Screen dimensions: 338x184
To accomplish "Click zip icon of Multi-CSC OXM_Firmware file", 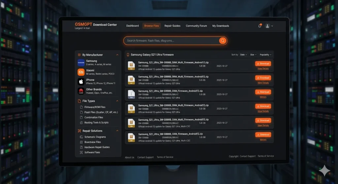I will [131, 137].
